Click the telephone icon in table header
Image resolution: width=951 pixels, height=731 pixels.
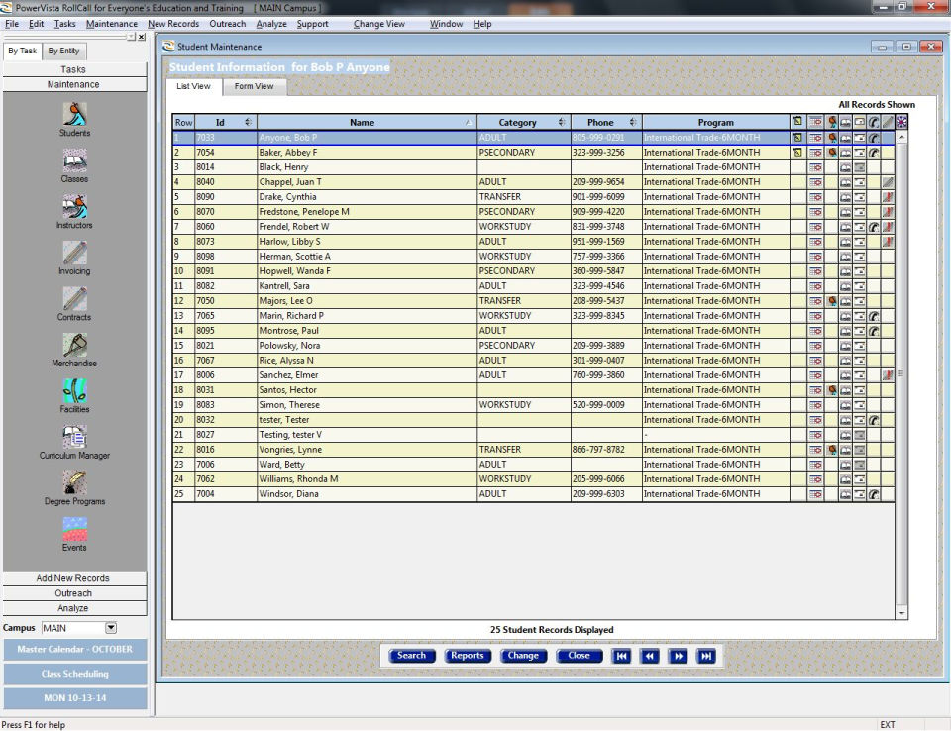pyautogui.click(x=874, y=122)
